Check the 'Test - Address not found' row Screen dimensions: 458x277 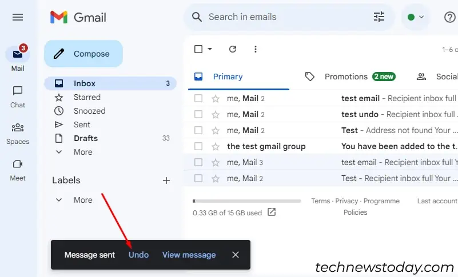[198, 130]
